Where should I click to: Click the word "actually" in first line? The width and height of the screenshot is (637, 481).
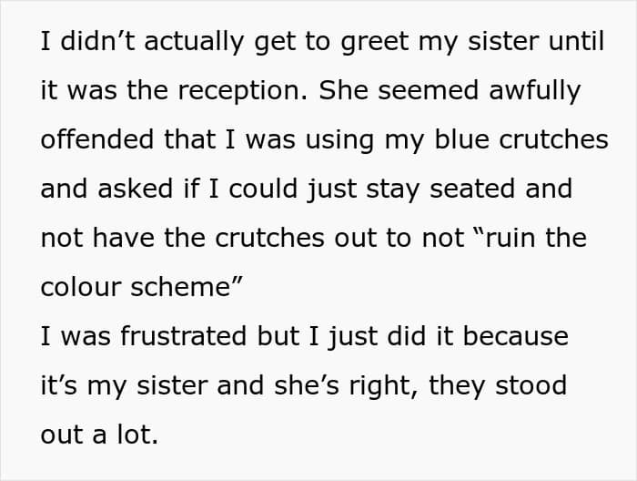click(194, 41)
